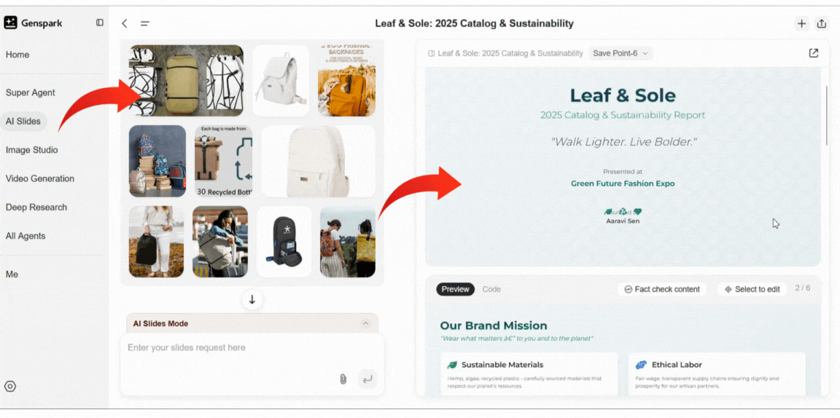Open Deep Research in the sidebar
This screenshot has height=418, width=840.
pyautogui.click(x=36, y=207)
